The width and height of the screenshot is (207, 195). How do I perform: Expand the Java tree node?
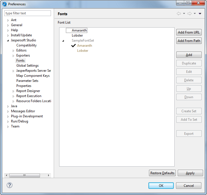[x=8, y=106]
